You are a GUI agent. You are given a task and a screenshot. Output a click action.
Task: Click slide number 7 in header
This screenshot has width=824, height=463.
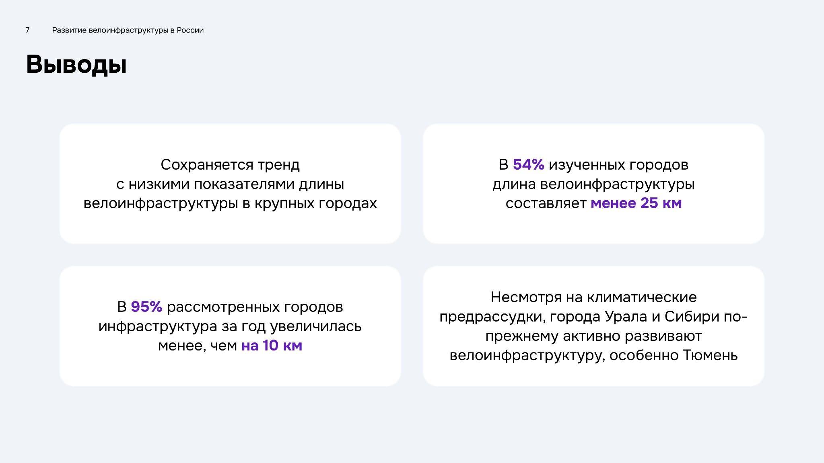pyautogui.click(x=27, y=30)
